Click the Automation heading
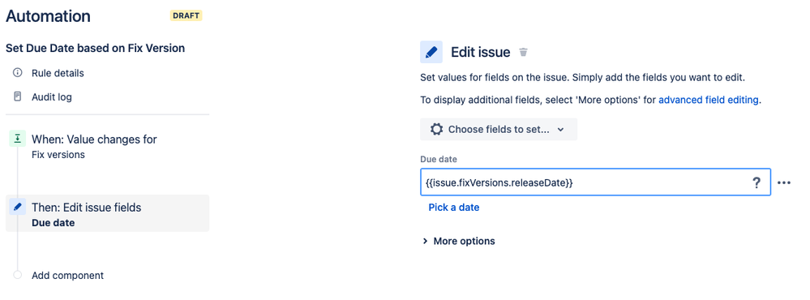The height and width of the screenshot is (300, 810). click(48, 16)
